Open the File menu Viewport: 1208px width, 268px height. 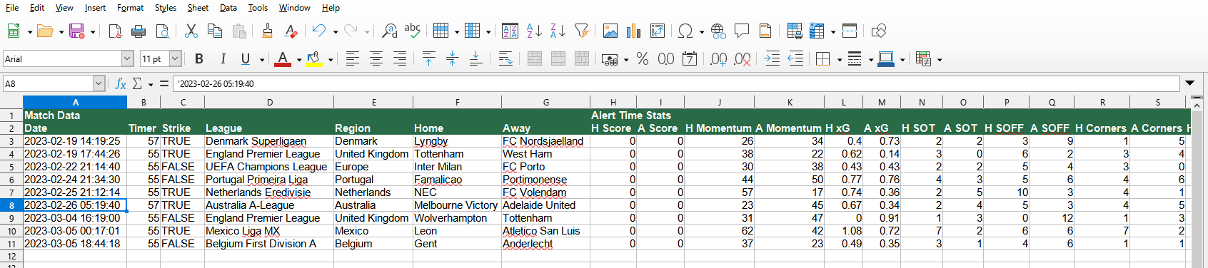[12, 8]
